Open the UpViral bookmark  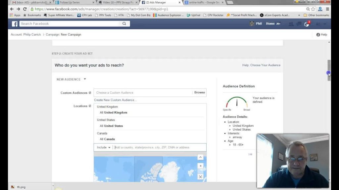click(x=193, y=15)
